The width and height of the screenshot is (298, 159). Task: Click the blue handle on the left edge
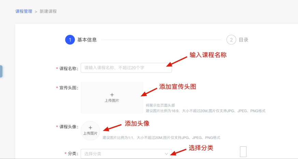[1, 71]
